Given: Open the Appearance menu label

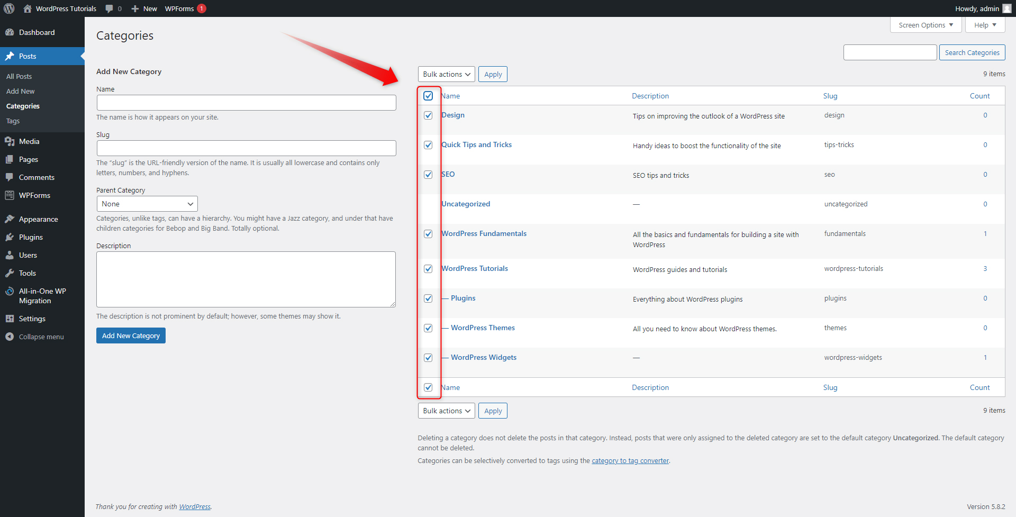Looking at the screenshot, I should [x=38, y=219].
